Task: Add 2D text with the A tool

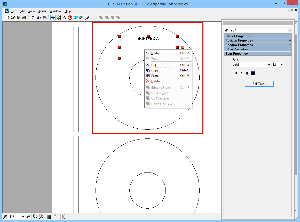Action: point(65,18)
